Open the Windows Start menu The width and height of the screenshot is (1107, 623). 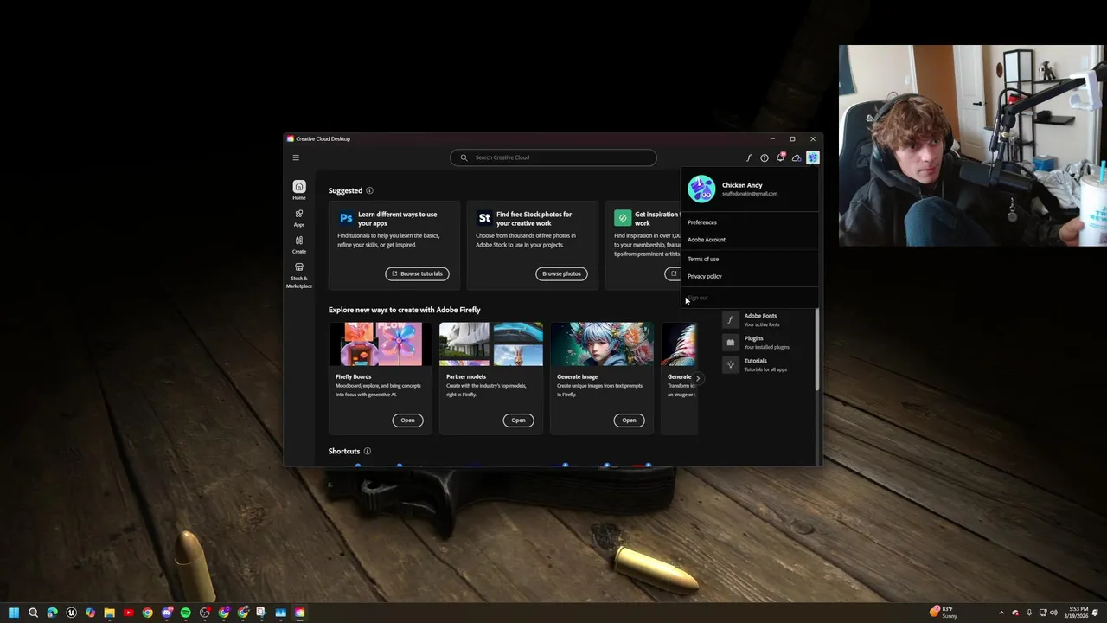14,613
